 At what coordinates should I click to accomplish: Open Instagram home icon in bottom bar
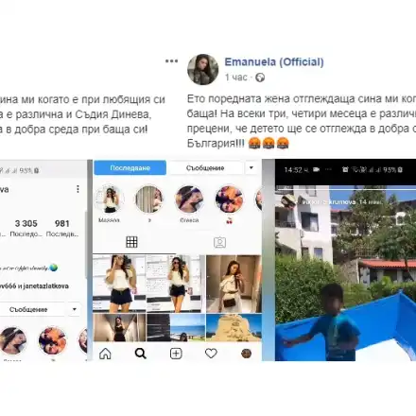(x=105, y=354)
